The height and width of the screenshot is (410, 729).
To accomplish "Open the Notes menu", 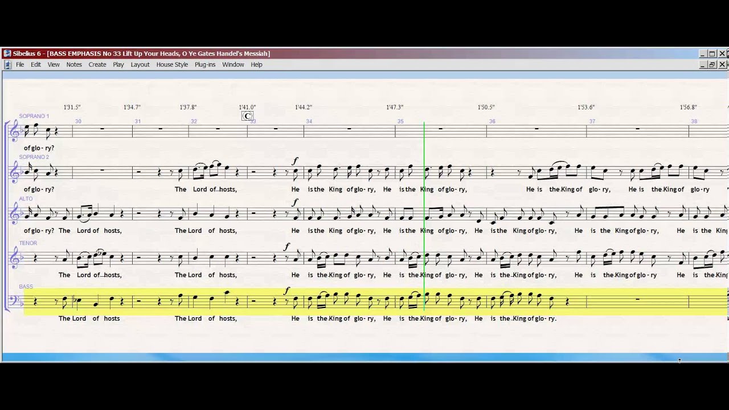I will (x=74, y=65).
